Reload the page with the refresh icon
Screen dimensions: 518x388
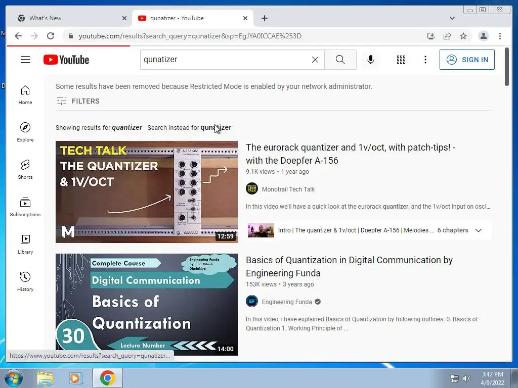(51, 36)
